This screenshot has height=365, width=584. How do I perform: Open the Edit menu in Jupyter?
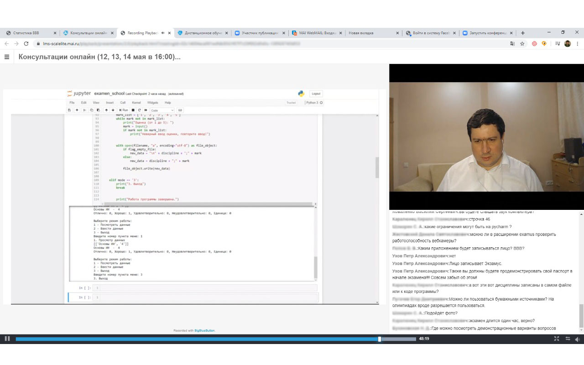point(83,103)
